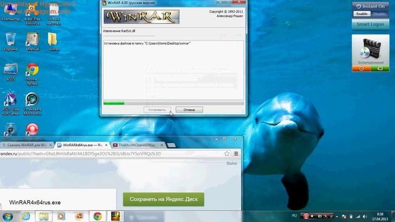
Task: Click the camera snapshot icon in recorder toolbar
Action: (320, 216)
